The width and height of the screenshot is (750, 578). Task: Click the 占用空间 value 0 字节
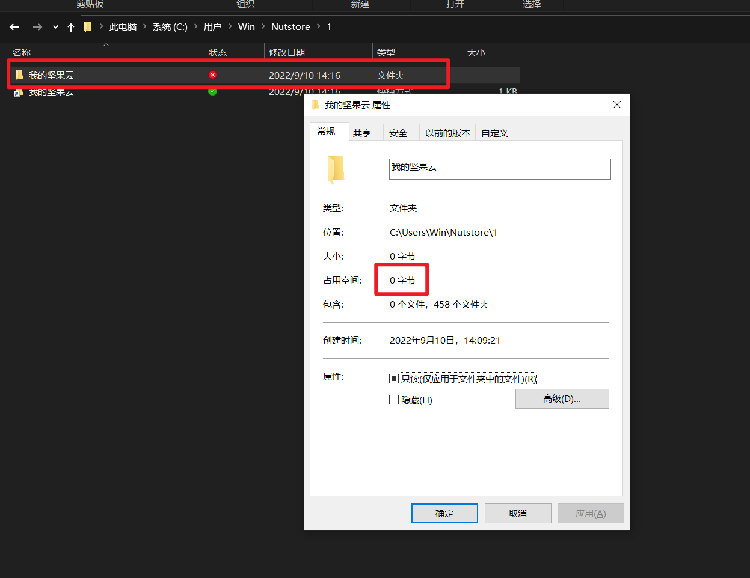402,281
